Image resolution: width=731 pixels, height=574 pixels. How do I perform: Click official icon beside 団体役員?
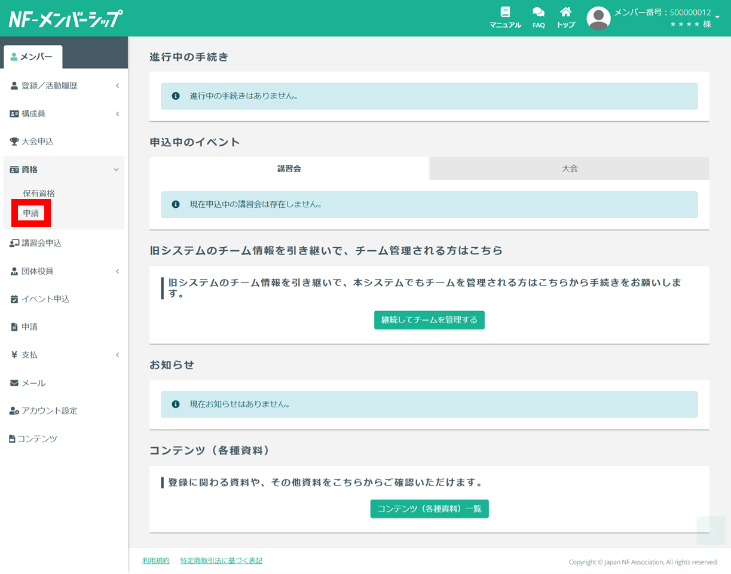(14, 271)
